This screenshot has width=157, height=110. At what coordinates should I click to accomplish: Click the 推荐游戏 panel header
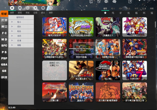[21, 17]
